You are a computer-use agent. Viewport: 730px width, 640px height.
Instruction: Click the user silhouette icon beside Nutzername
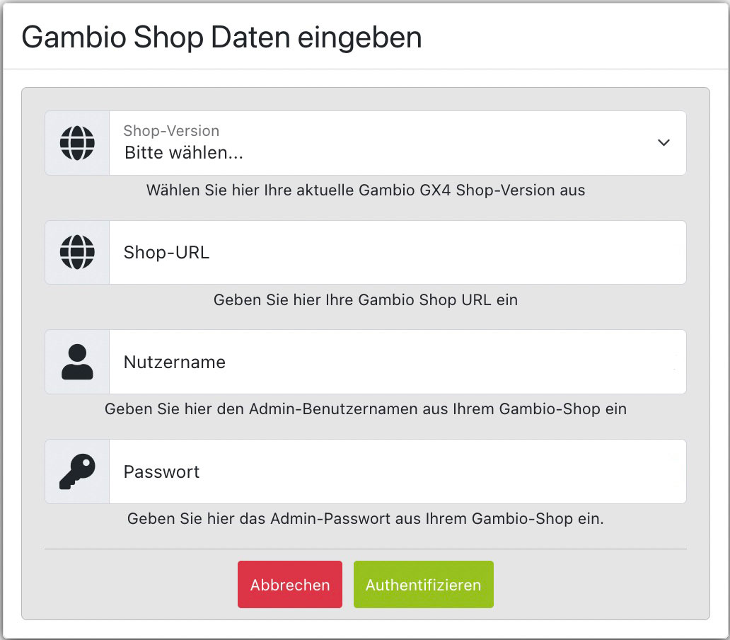77,362
